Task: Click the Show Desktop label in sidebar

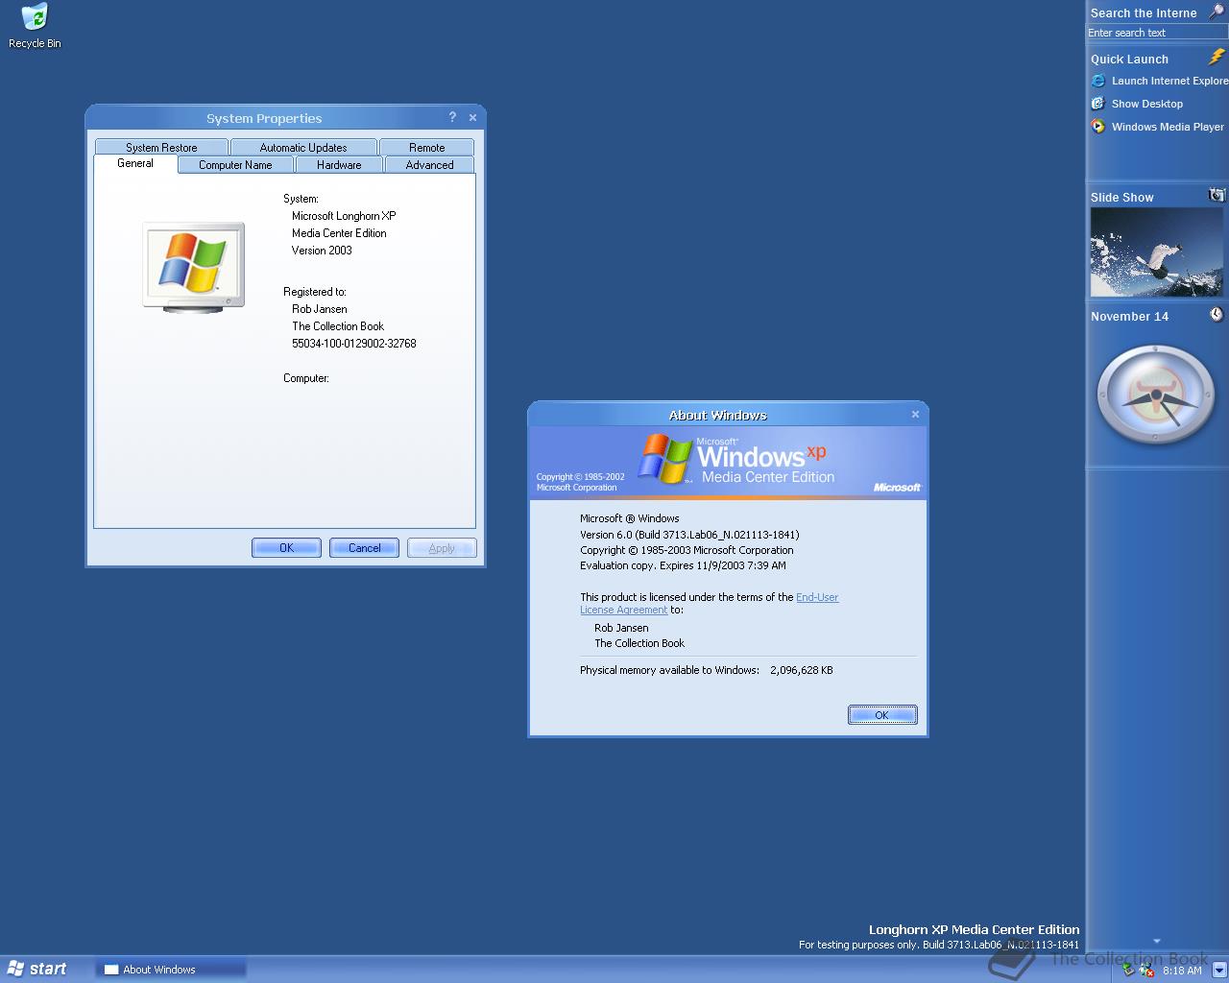Action: (1146, 104)
